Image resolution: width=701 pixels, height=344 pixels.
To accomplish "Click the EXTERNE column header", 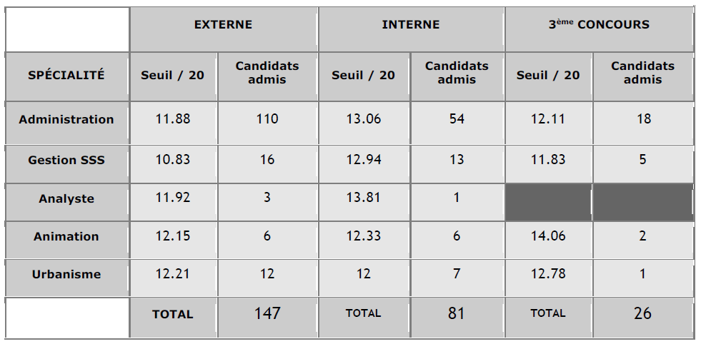I will coord(223,25).
